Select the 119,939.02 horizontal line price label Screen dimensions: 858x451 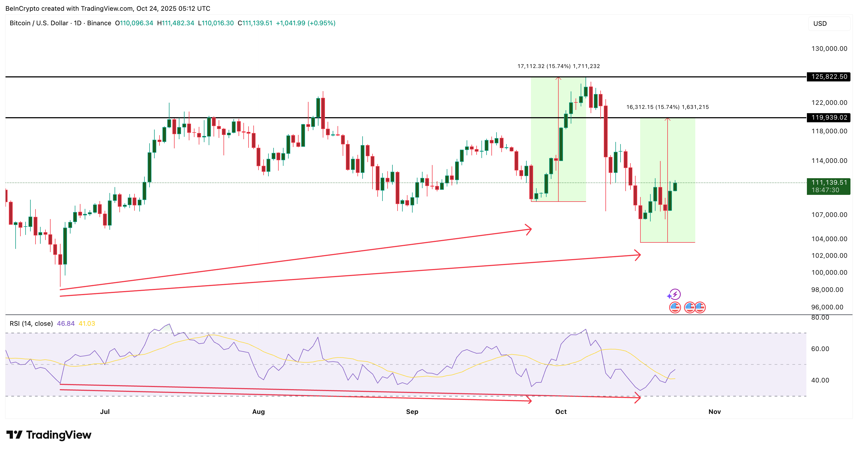pyautogui.click(x=828, y=117)
